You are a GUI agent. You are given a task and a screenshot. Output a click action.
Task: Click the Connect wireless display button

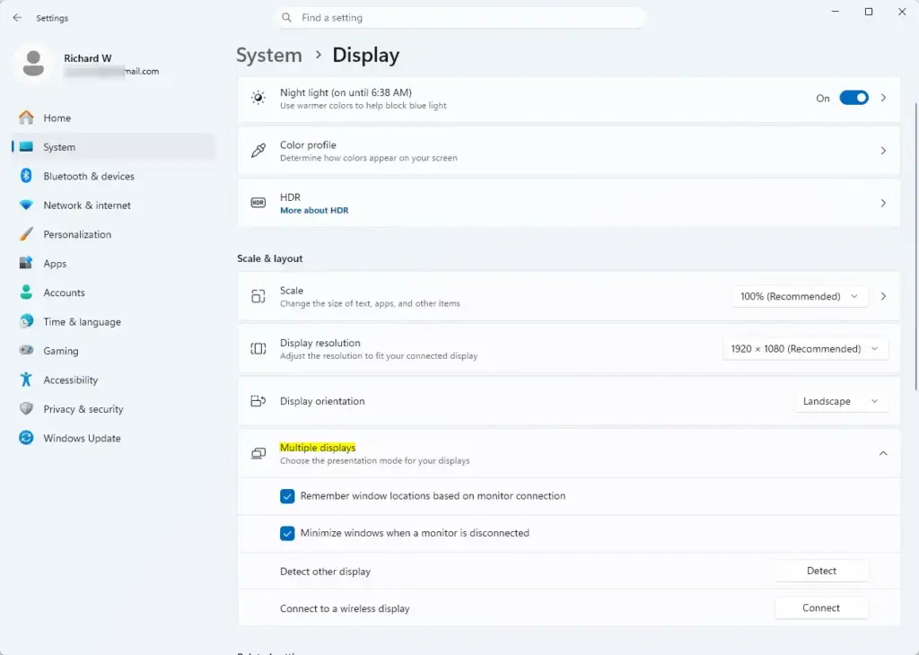821,608
